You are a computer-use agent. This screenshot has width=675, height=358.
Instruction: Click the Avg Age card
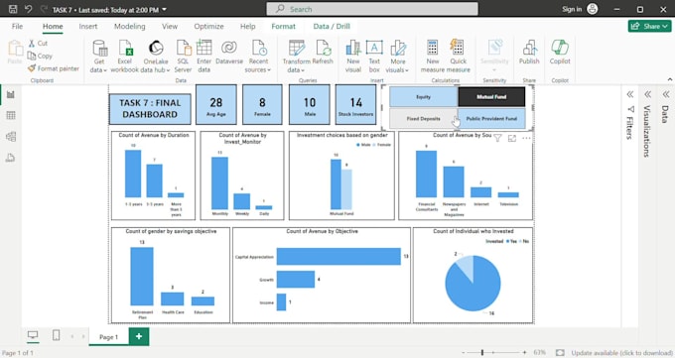pos(216,105)
